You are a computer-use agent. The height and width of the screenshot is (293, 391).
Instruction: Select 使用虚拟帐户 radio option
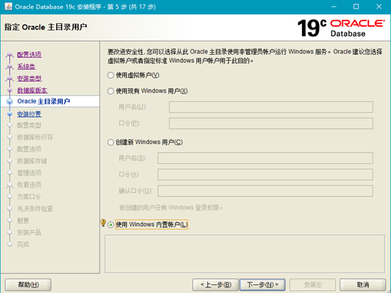[111, 75]
